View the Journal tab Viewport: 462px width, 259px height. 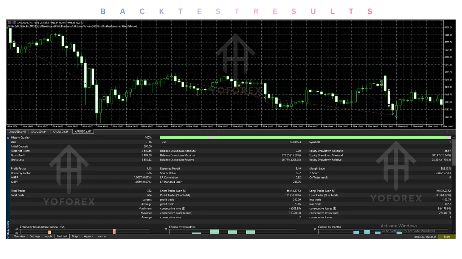point(102,236)
